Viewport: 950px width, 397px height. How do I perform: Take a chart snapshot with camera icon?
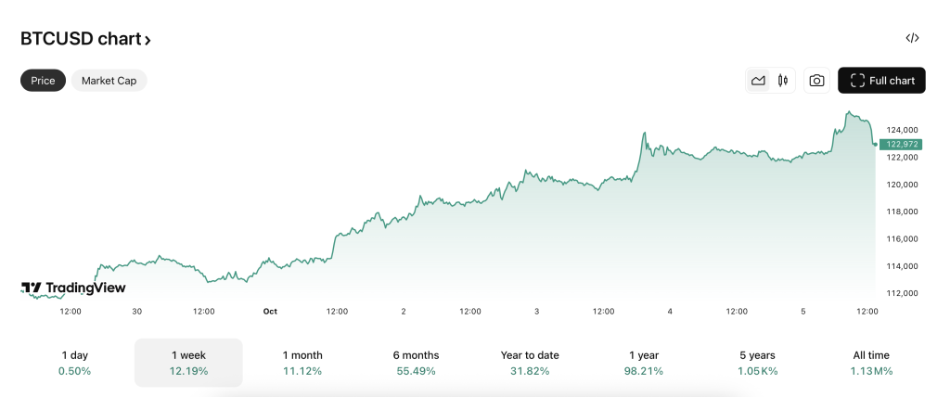click(x=816, y=81)
